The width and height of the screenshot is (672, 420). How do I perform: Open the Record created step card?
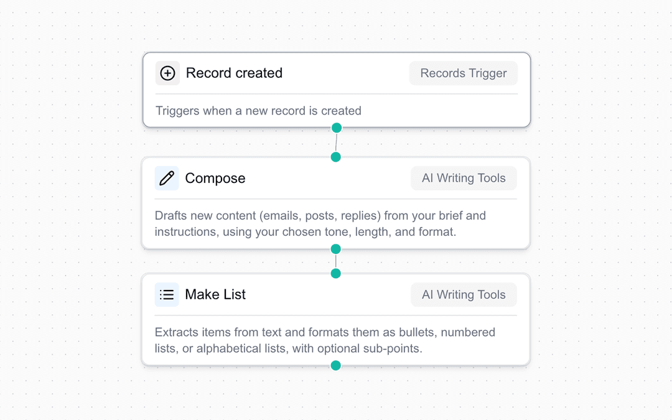click(x=336, y=90)
